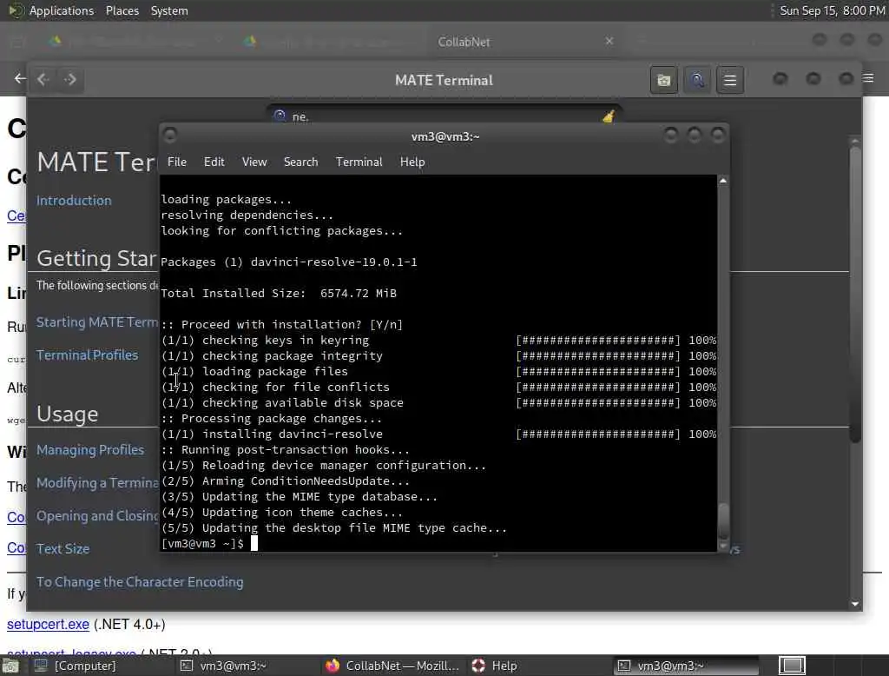Click the Help viewer scrollbar thumb
This screenshot has width=889, height=676.
(x=855, y=294)
